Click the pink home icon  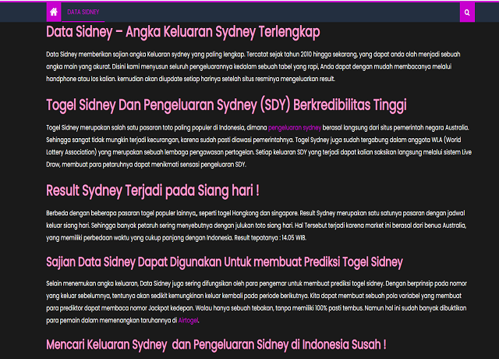click(x=53, y=12)
